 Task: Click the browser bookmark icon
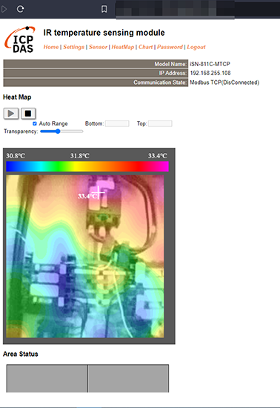coord(104,9)
